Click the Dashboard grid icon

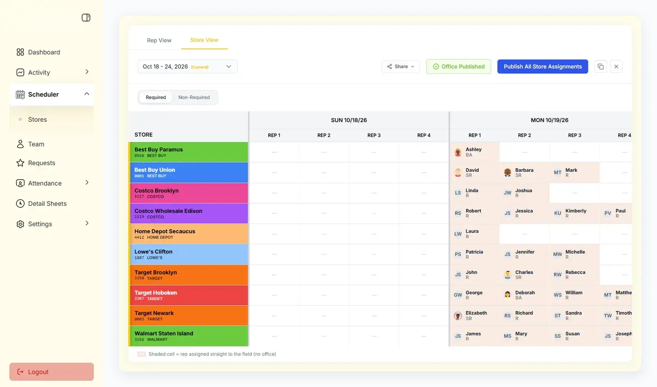coord(20,52)
